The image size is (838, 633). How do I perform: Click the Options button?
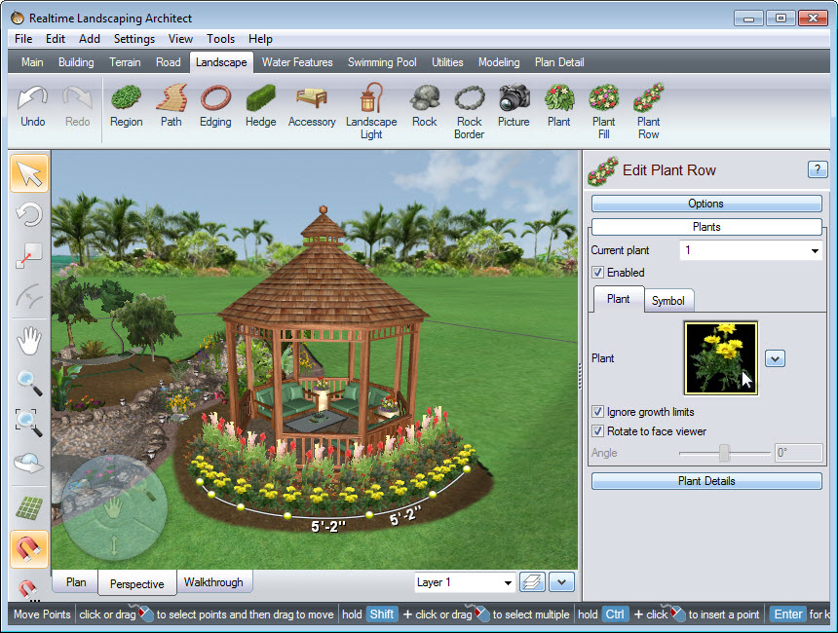coord(706,204)
